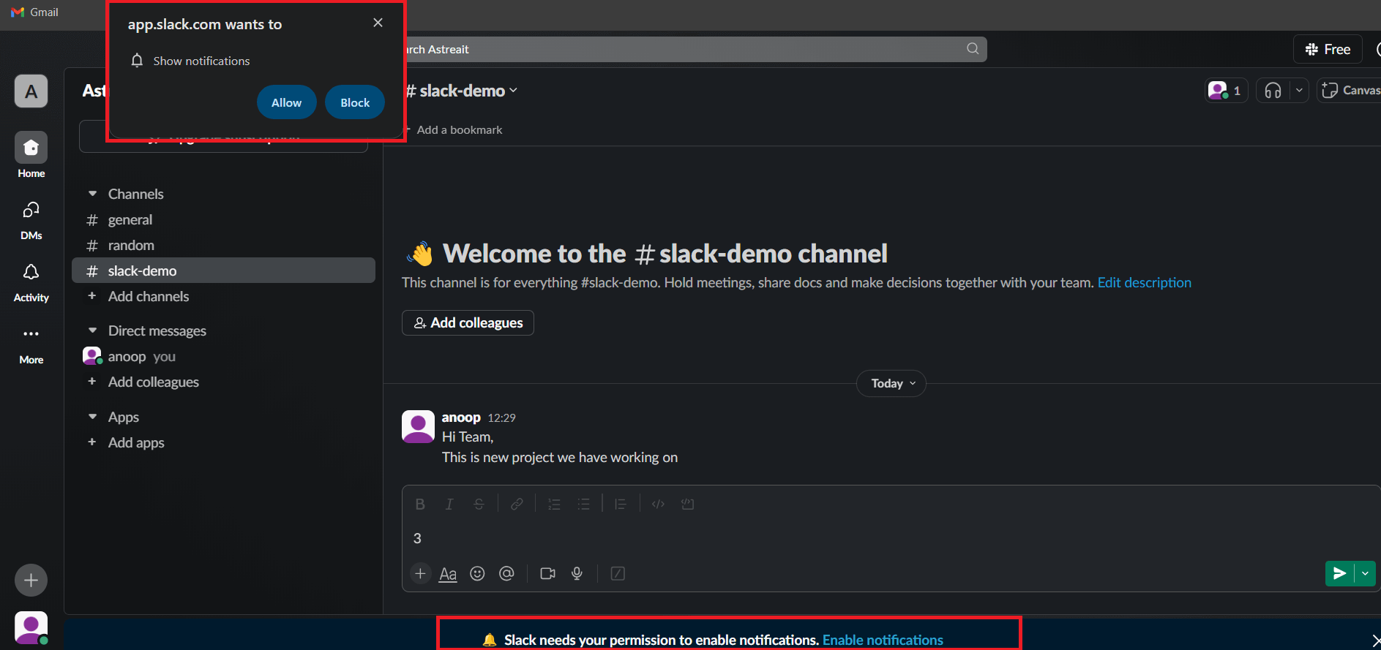Click anoop's name on the message
This screenshot has height=650, width=1381.
[461, 417]
